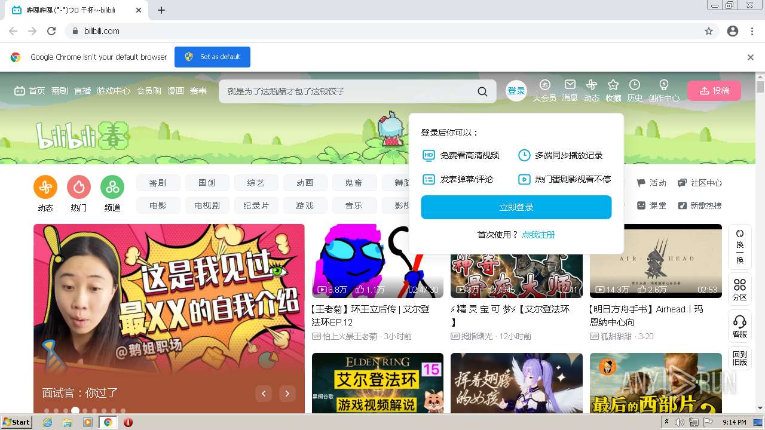The image size is (765, 430).
Task: Open the 客服 headset icon
Action: [x=740, y=321]
